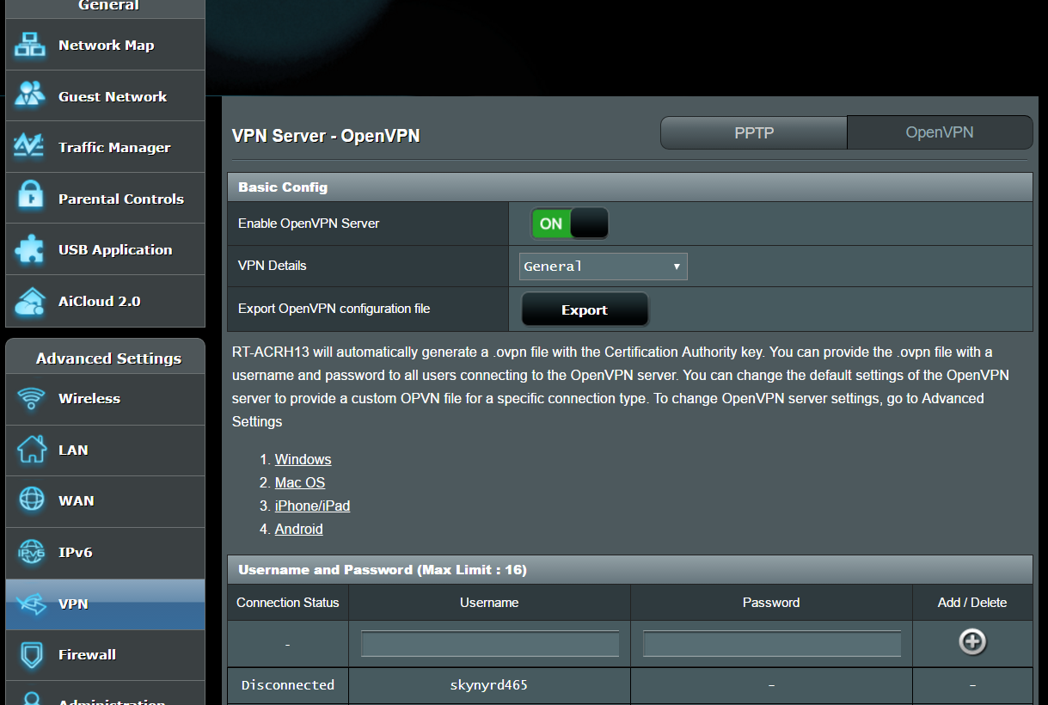
Task: Go to IPv6 settings label
Action: click(75, 552)
